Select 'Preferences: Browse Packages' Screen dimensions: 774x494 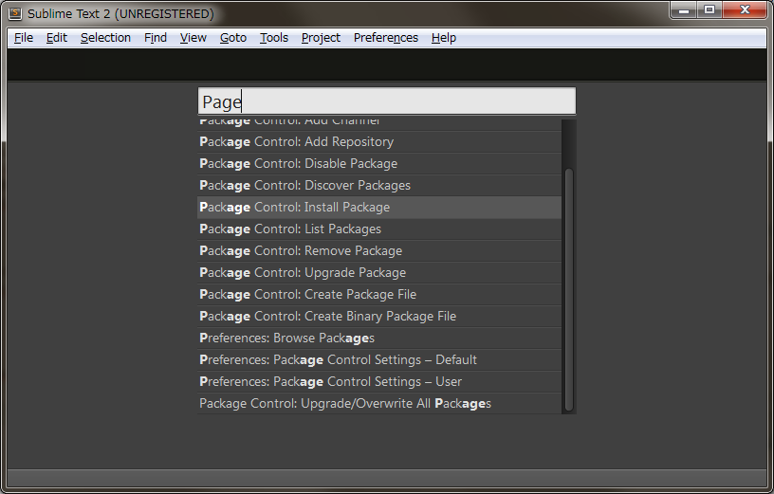pyautogui.click(x=379, y=338)
